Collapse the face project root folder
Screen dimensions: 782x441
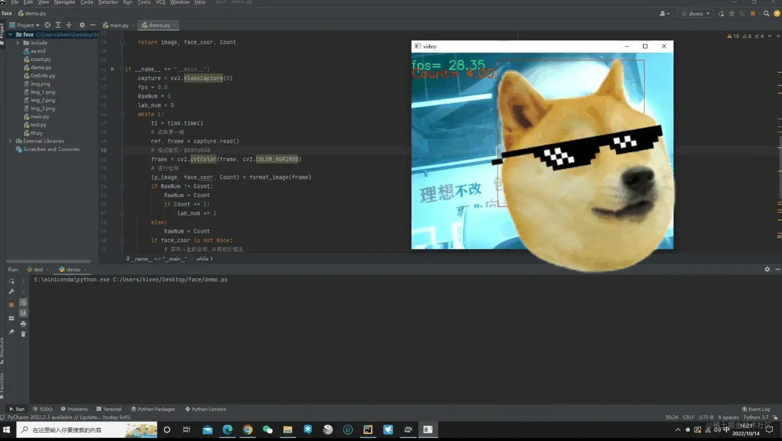[10, 35]
